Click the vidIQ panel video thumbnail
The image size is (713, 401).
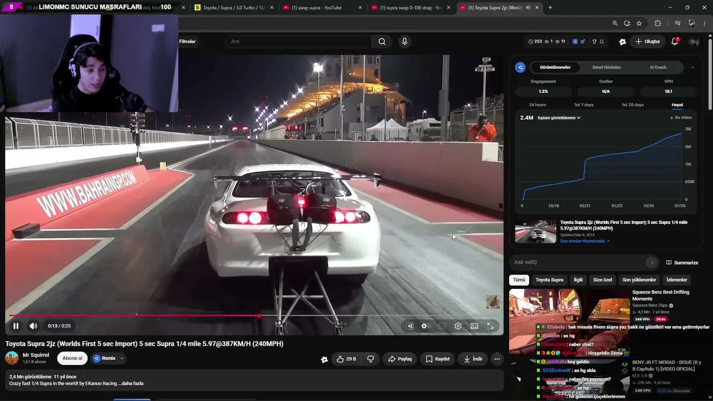[535, 232]
